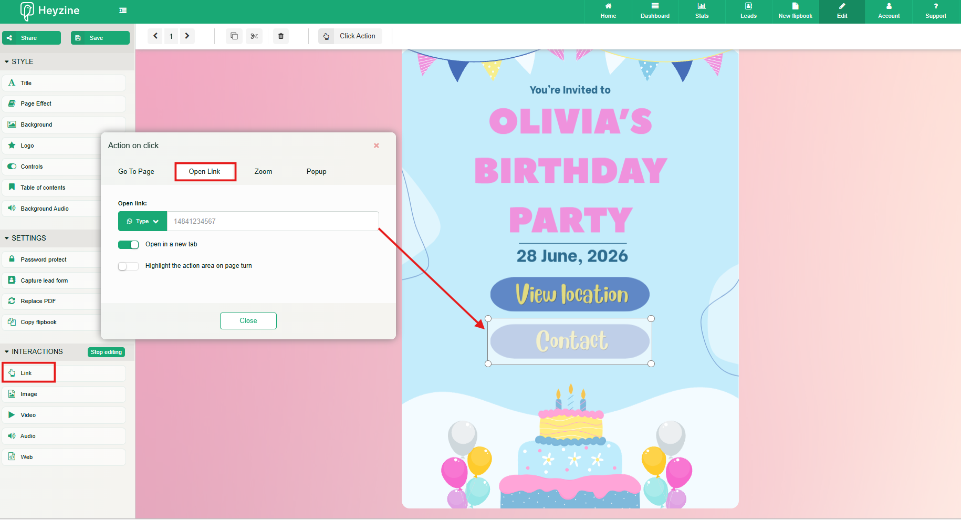This screenshot has width=961, height=520.
Task: Open Home from top navigation
Action: pos(608,12)
